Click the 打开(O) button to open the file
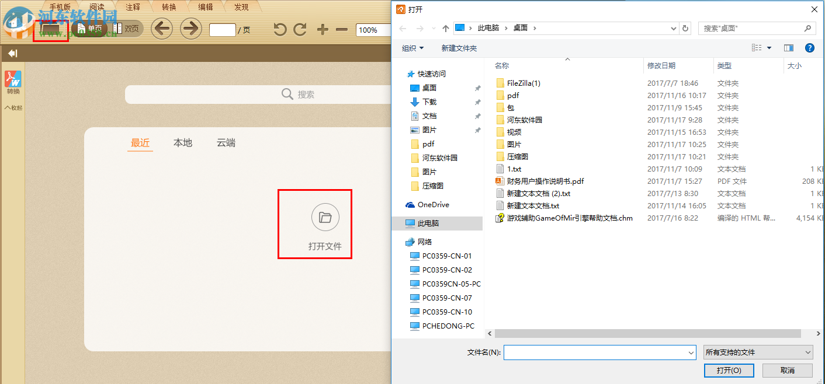Screen dimensions: 825x384 coord(728,370)
